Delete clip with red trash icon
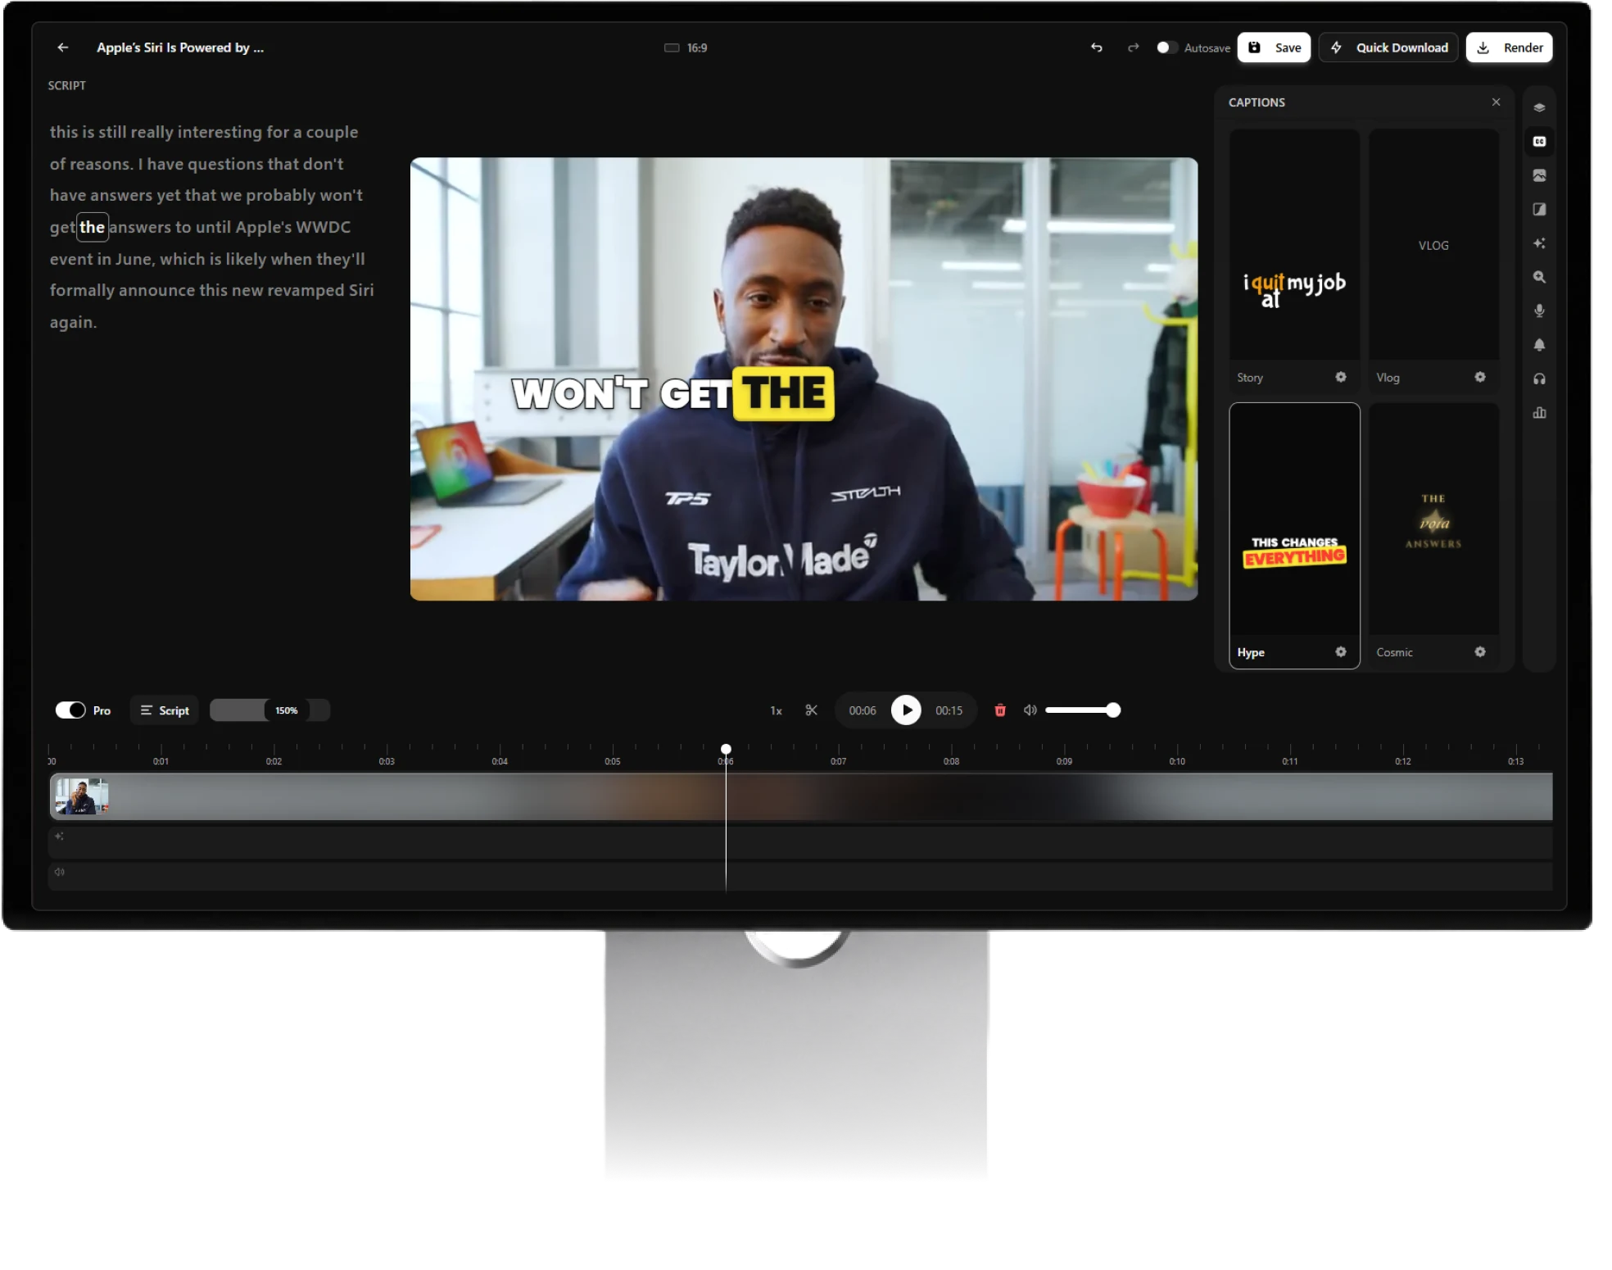1612x1270 pixels. [x=999, y=710]
